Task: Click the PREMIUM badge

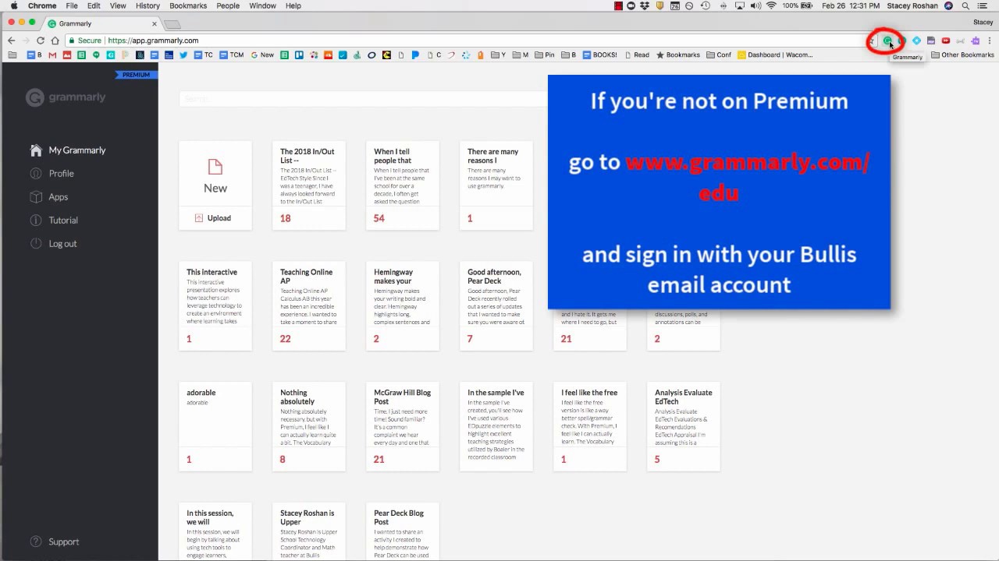Action: (136, 75)
